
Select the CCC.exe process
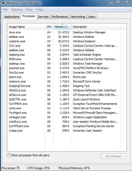(64, 46)
